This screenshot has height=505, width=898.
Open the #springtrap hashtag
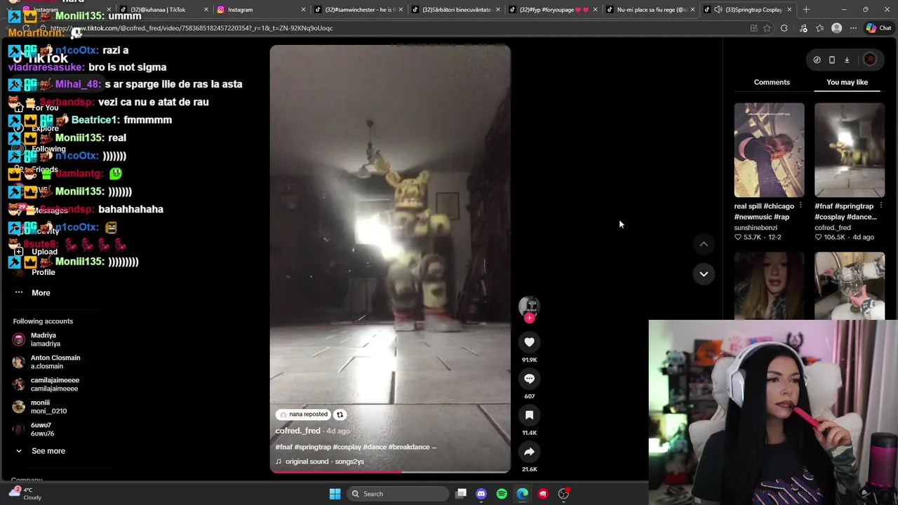312,447
